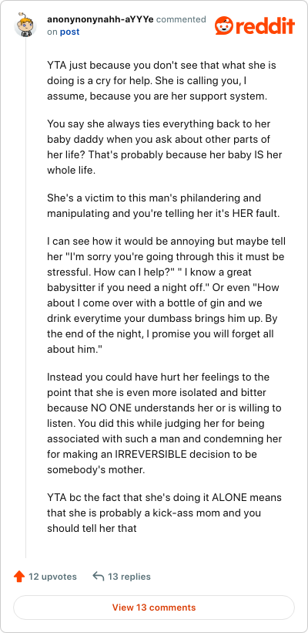
Task: Click the "commented" label beside the username
Action: coord(181,19)
